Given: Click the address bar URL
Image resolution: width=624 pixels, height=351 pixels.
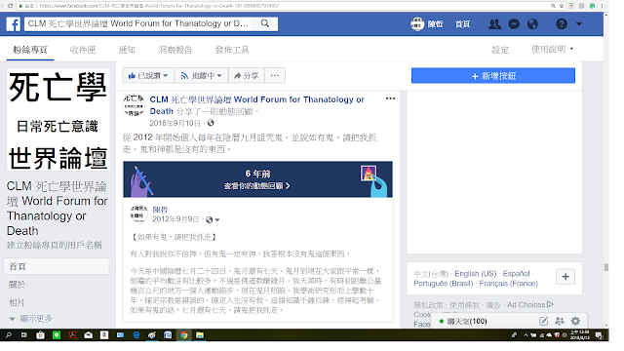Looking at the screenshot, I should click(159, 6).
